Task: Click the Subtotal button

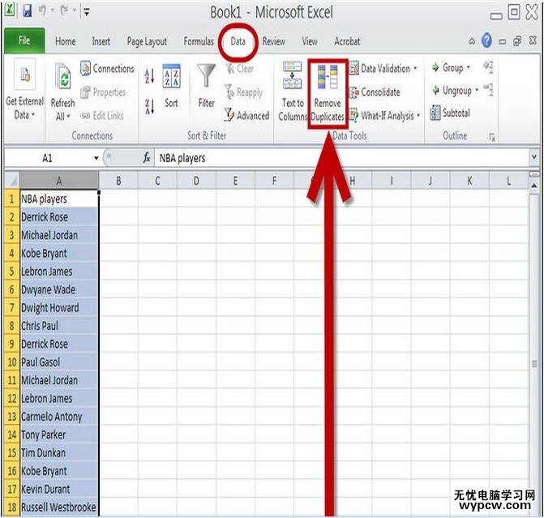Action: pyautogui.click(x=450, y=113)
